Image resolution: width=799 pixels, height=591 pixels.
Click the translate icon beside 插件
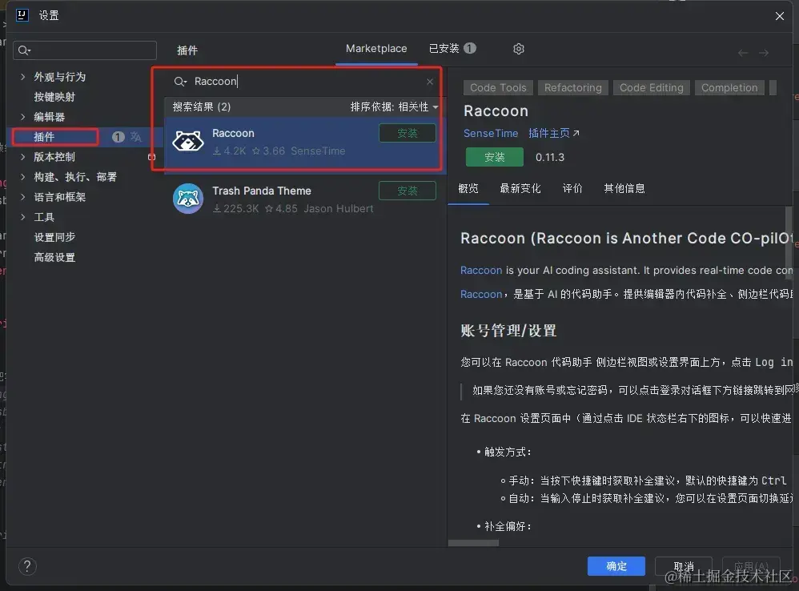pyautogui.click(x=135, y=137)
